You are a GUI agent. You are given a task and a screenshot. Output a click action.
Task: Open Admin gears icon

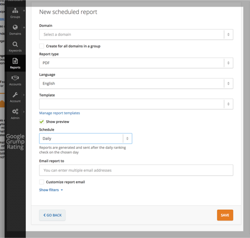click(15, 111)
